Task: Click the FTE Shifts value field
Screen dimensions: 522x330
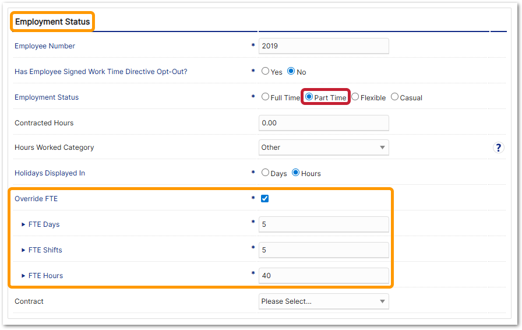Action: tap(323, 250)
